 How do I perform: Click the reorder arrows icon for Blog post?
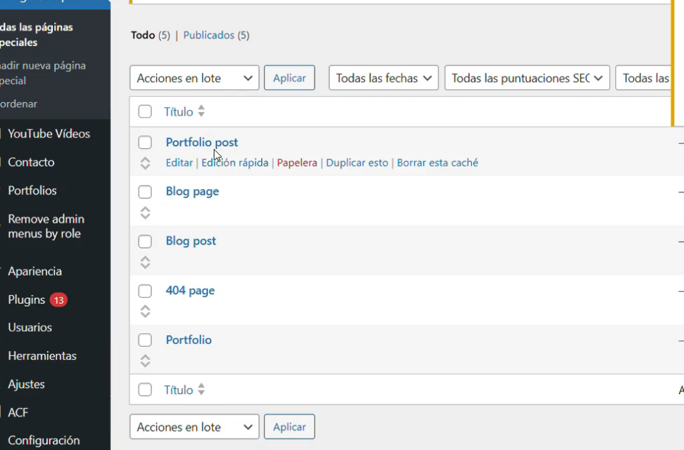(x=145, y=262)
